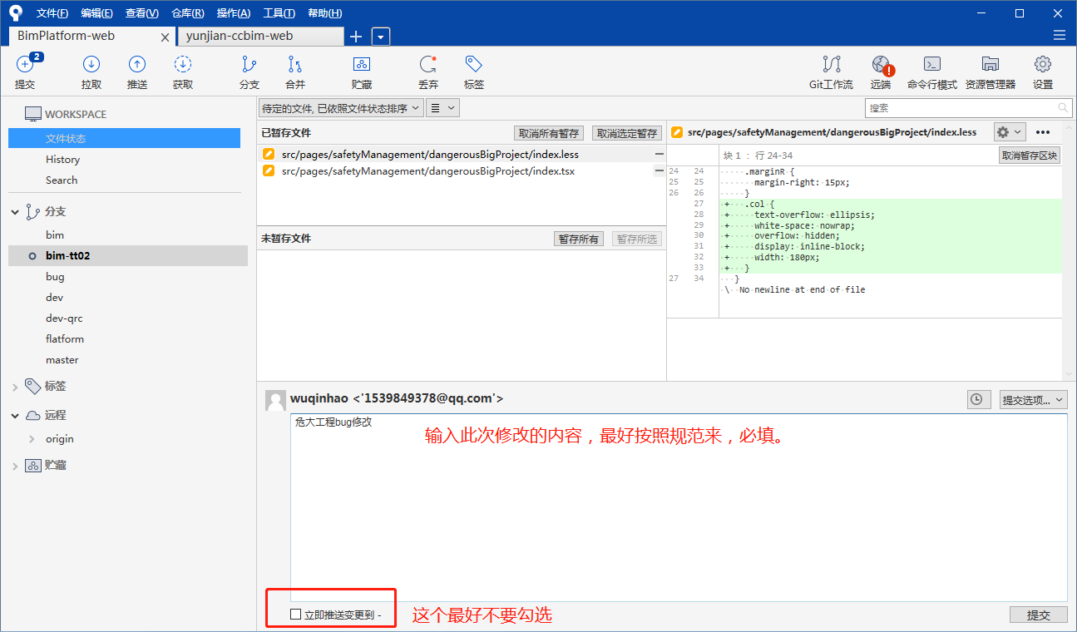Open the 分支 branch toolbar icon
Viewport: 1077px width, 632px height.
point(249,64)
